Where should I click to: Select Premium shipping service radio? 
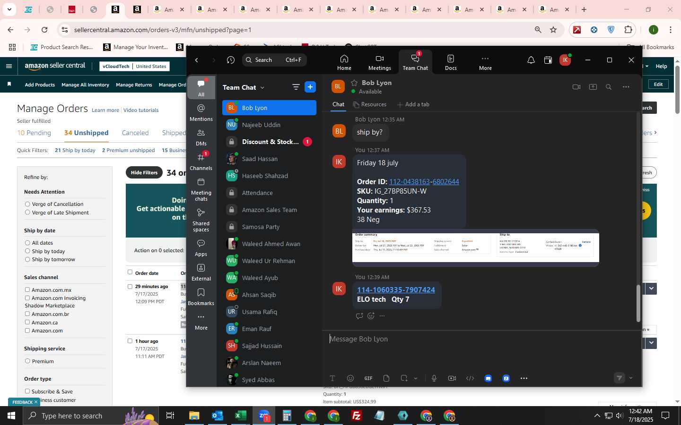[x=27, y=361]
